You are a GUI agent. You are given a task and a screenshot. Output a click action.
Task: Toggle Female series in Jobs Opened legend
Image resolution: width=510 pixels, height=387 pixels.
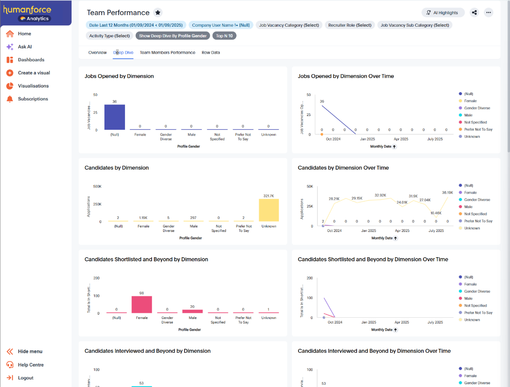pos(470,101)
